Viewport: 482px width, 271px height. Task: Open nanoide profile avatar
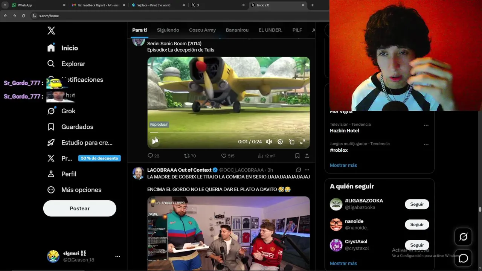tap(336, 224)
